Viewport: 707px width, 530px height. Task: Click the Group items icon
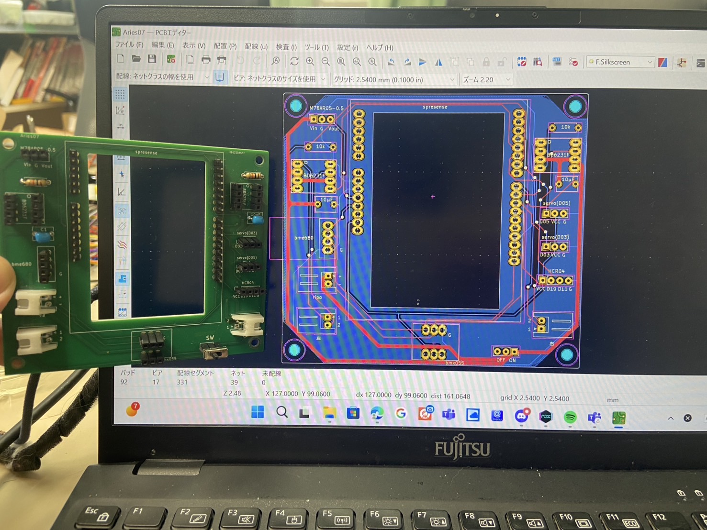pyautogui.click(x=454, y=62)
